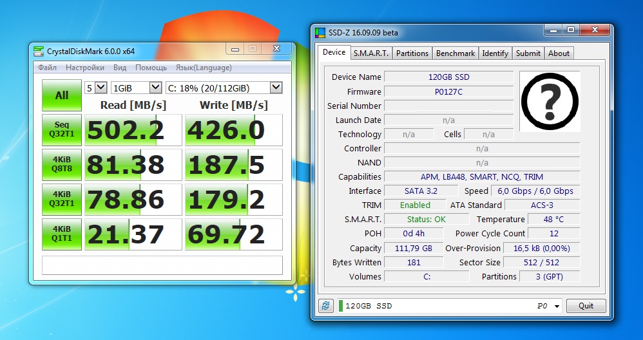The image size is (643, 340).
Task: Click the 4KiB Q8T8 write result 187.5
Action: (234, 165)
